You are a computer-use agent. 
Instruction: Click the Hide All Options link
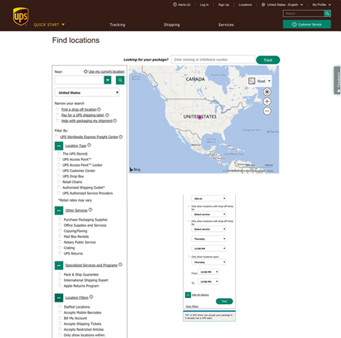200,295
